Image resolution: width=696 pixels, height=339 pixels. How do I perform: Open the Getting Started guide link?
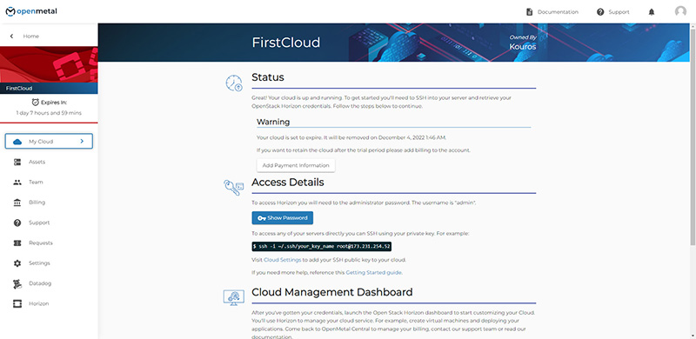point(374,272)
